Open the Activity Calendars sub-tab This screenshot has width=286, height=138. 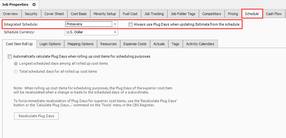pyautogui.click(x=200, y=44)
